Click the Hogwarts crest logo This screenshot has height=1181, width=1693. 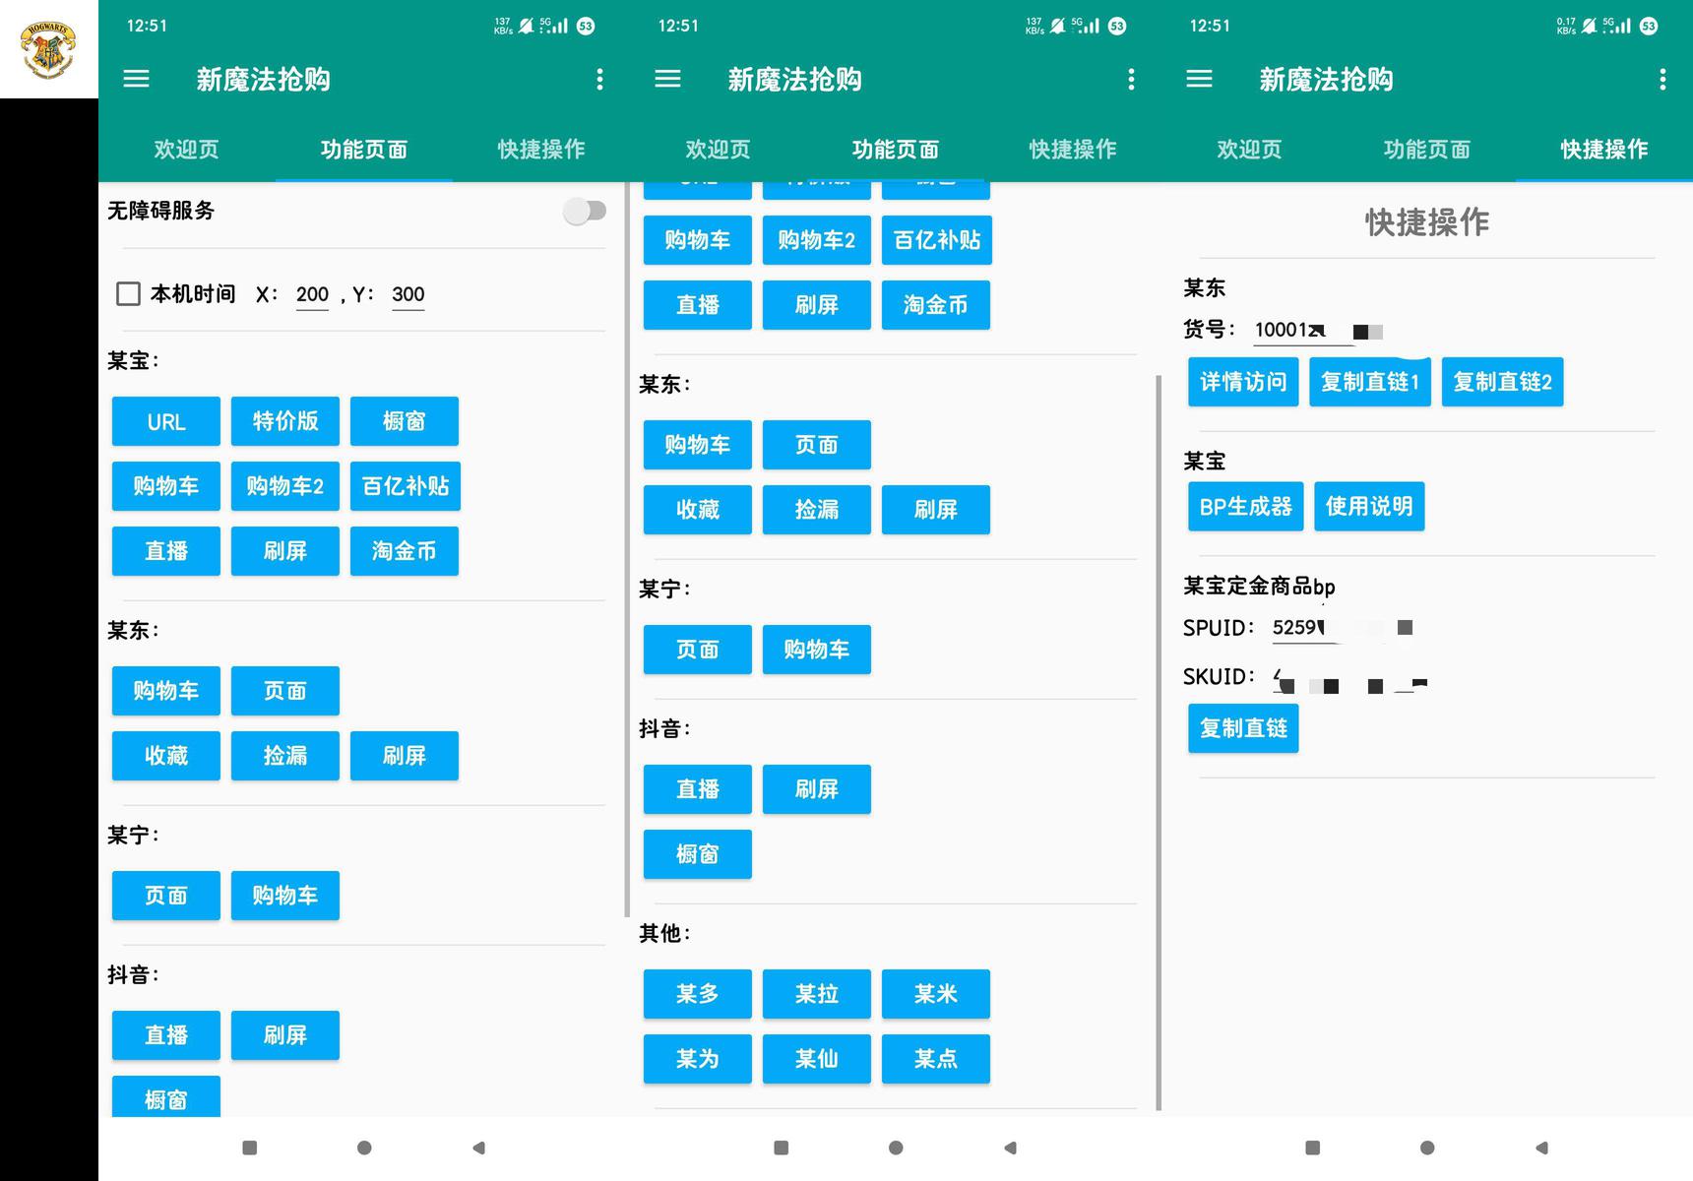point(48,49)
